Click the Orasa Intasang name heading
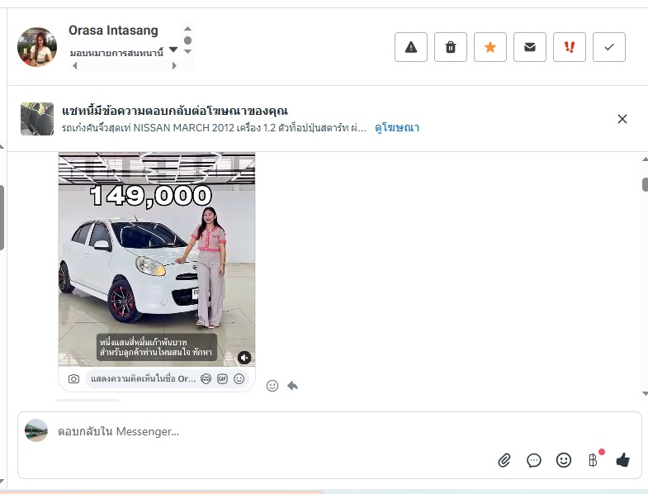 113,31
